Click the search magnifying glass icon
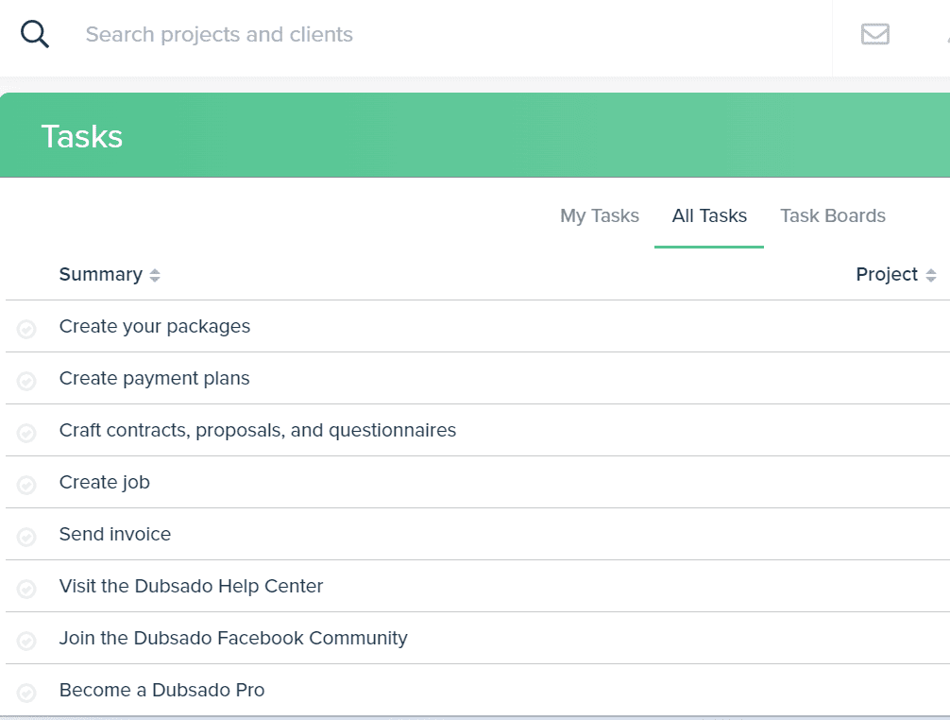Image resolution: width=950 pixels, height=720 pixels. pyautogui.click(x=35, y=33)
